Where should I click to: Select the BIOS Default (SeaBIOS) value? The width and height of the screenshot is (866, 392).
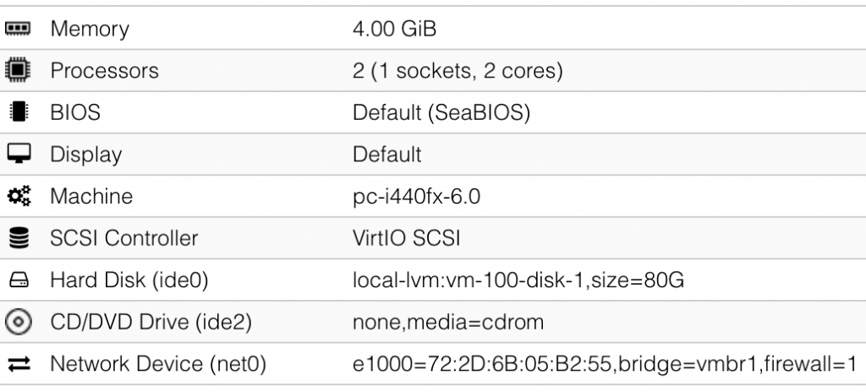tap(441, 112)
